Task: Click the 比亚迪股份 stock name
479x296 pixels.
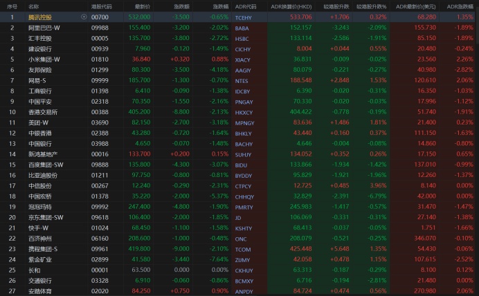Action: [42, 175]
